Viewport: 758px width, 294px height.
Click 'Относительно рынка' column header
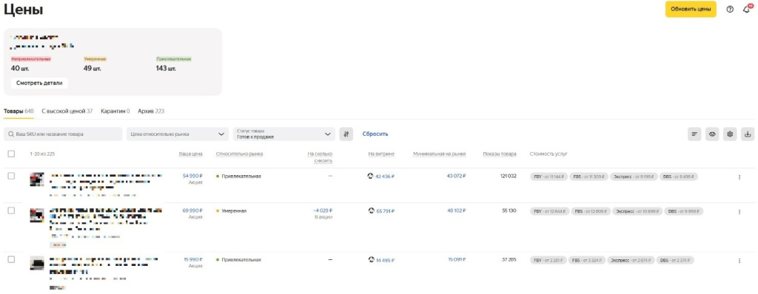pos(239,154)
